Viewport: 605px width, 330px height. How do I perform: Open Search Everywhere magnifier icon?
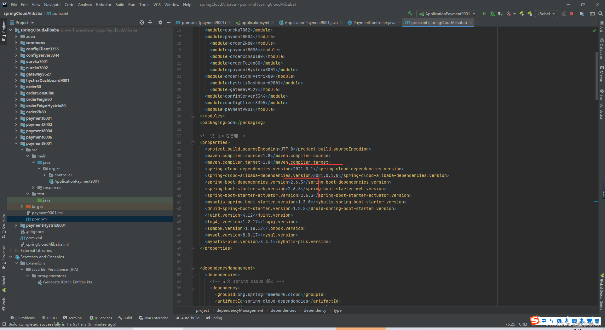601,14
